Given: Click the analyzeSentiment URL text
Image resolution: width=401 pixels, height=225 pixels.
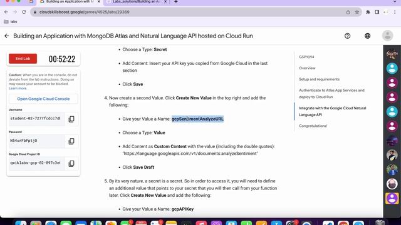Looking at the screenshot, I should pos(190,154).
